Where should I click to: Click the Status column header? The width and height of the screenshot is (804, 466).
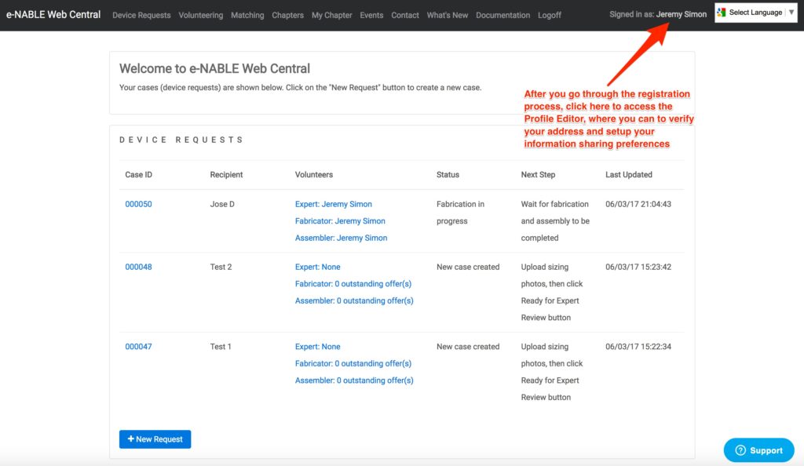coord(448,175)
